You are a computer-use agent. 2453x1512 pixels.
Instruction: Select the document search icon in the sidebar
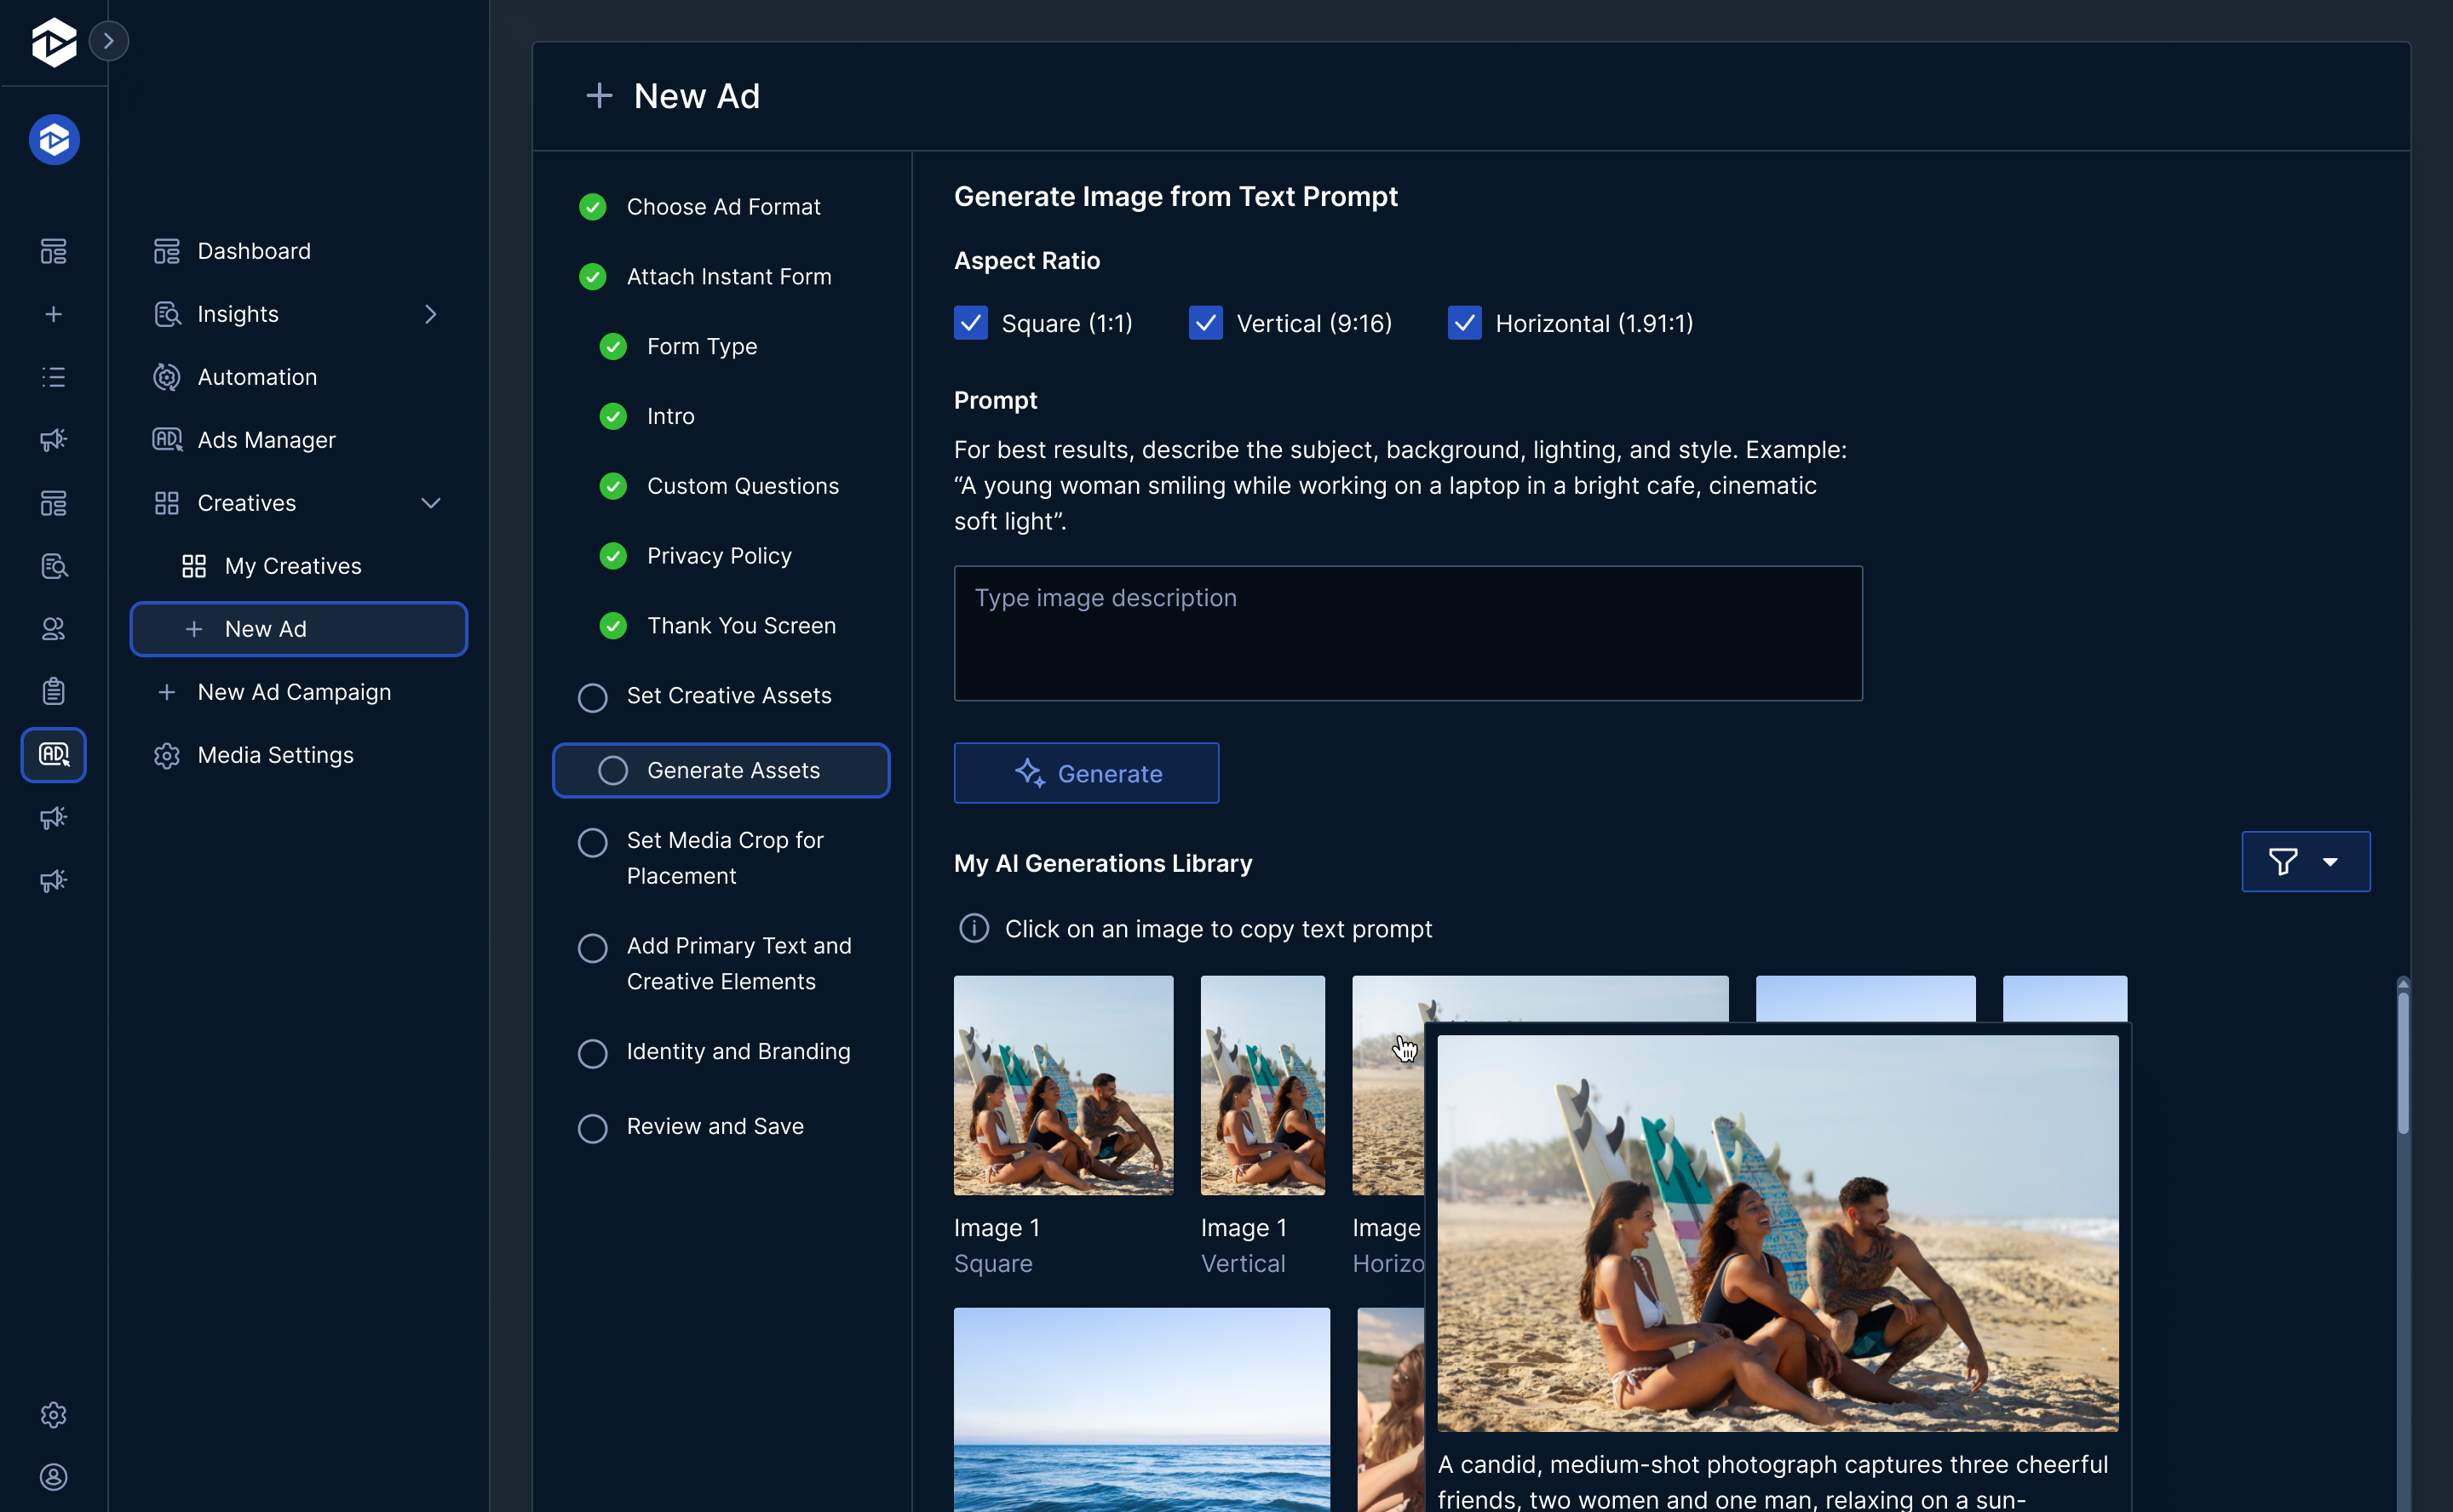tap(53, 565)
